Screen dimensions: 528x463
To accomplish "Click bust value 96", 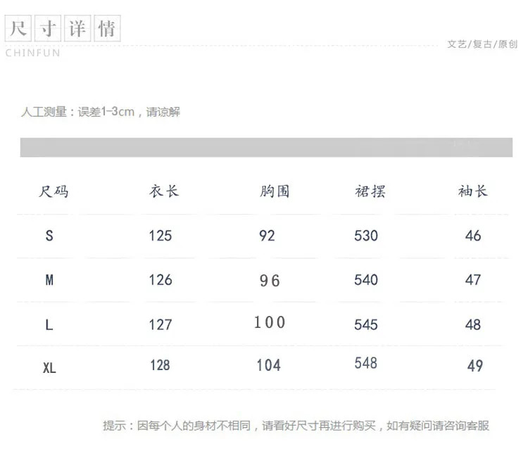I will point(270,281).
